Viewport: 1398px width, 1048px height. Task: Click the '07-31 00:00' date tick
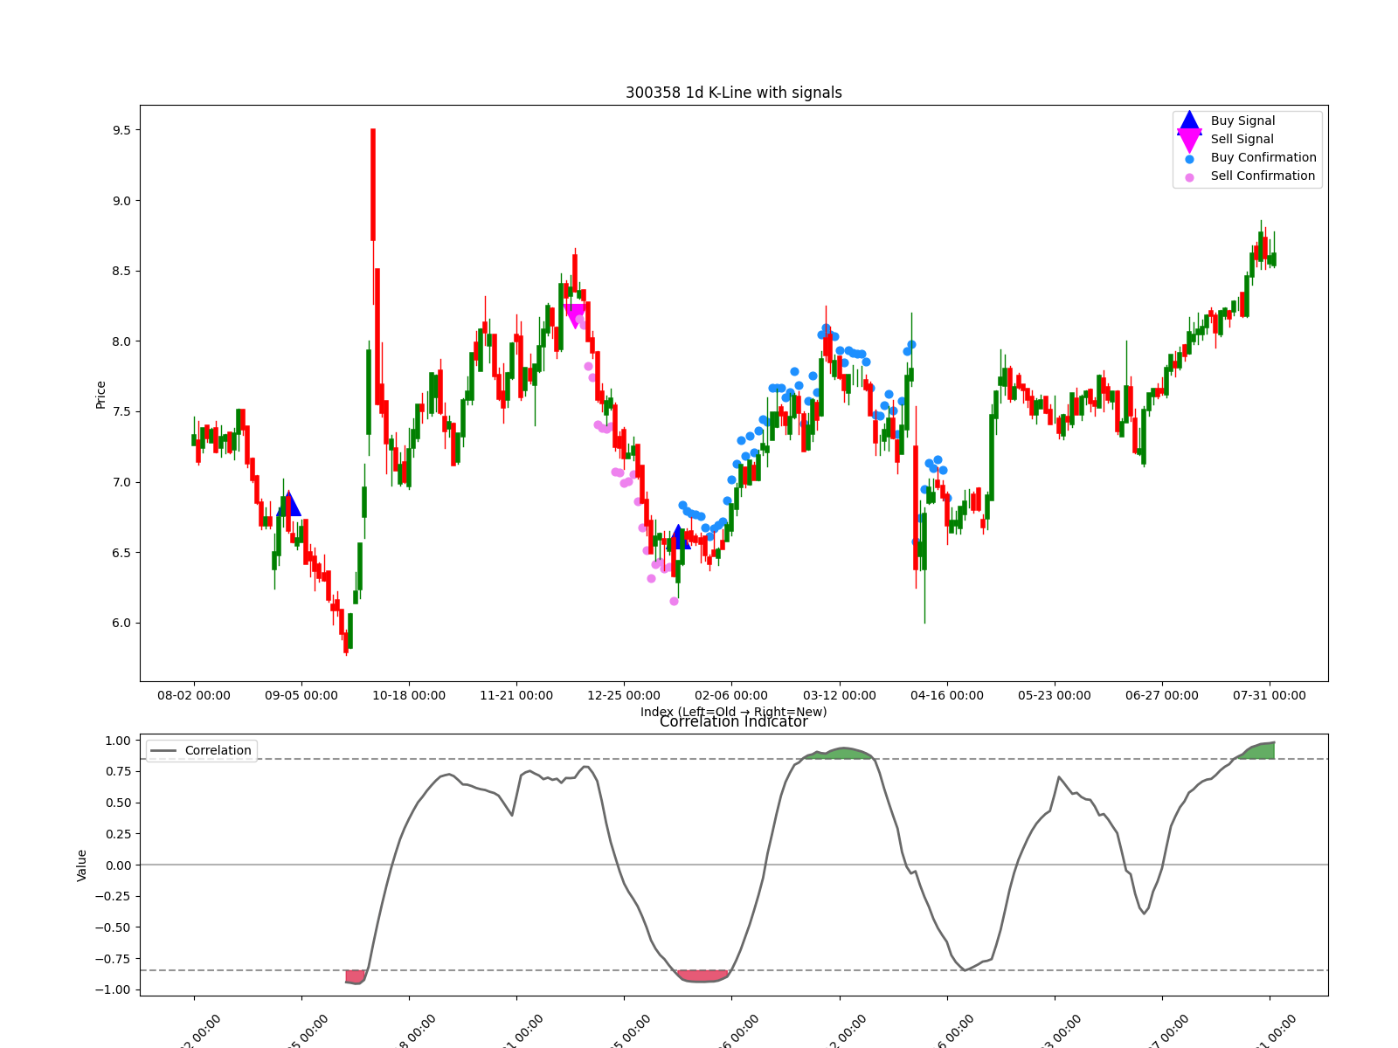[1270, 696]
